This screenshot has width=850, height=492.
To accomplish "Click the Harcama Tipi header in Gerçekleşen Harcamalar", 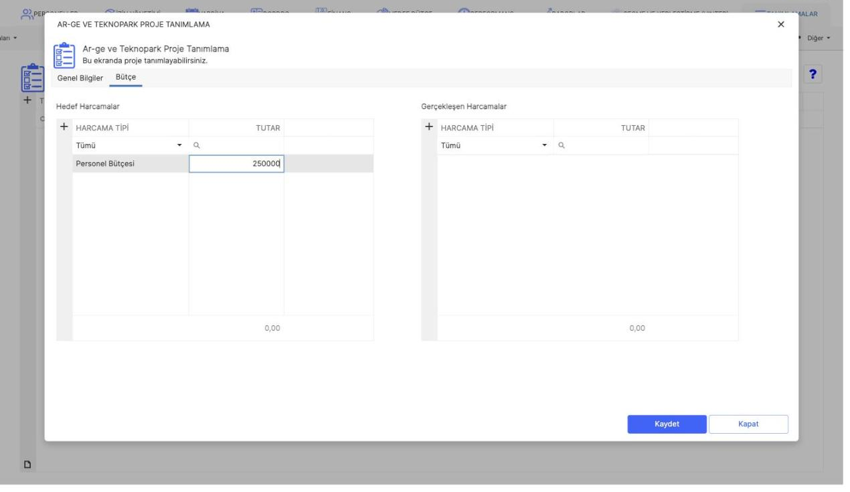I will pyautogui.click(x=467, y=128).
